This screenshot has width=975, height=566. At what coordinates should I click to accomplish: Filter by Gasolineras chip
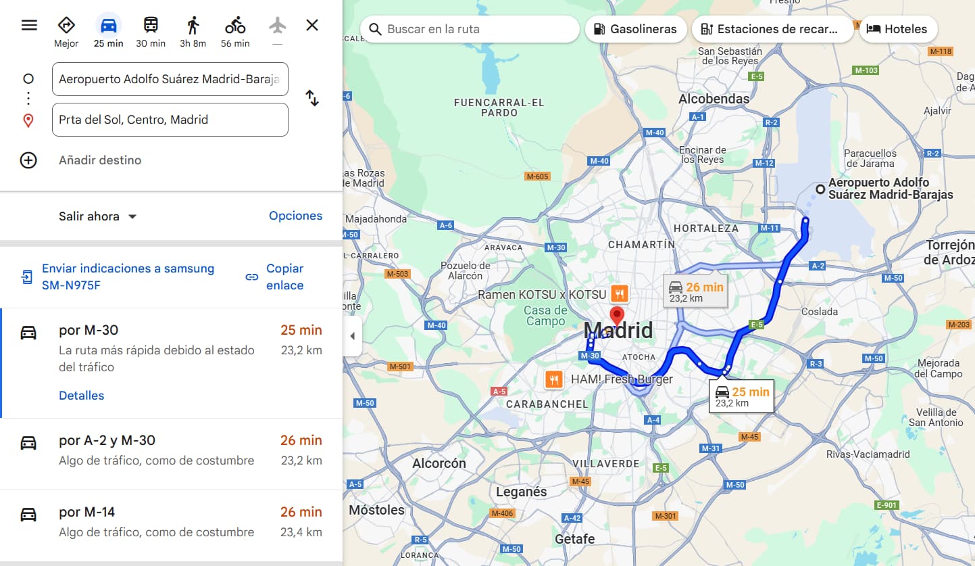(636, 29)
